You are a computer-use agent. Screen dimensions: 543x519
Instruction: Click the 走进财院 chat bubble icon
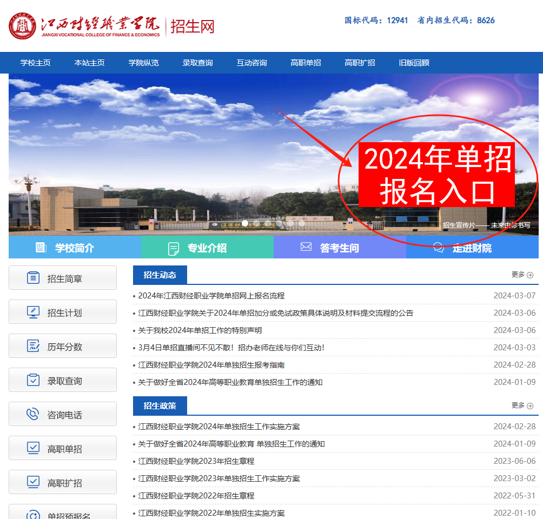439,248
